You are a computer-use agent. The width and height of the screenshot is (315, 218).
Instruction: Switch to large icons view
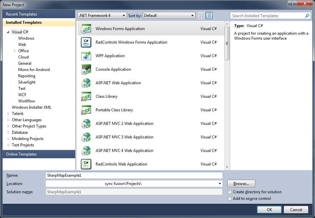click(x=209, y=16)
